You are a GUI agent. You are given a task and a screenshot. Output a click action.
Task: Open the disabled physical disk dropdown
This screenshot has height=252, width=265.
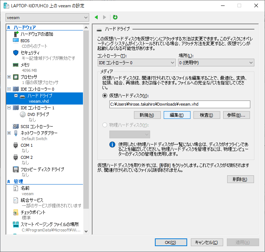coord(130,135)
